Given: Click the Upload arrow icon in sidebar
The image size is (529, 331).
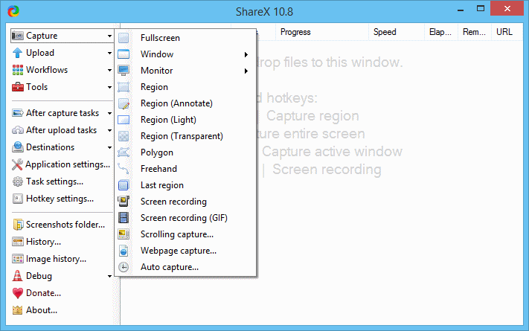Looking at the screenshot, I should 18,53.
